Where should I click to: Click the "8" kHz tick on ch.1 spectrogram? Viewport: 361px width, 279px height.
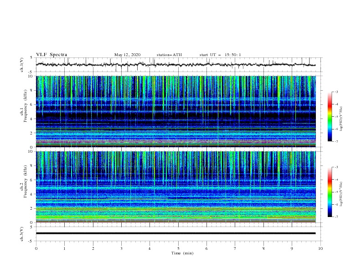click(32, 90)
